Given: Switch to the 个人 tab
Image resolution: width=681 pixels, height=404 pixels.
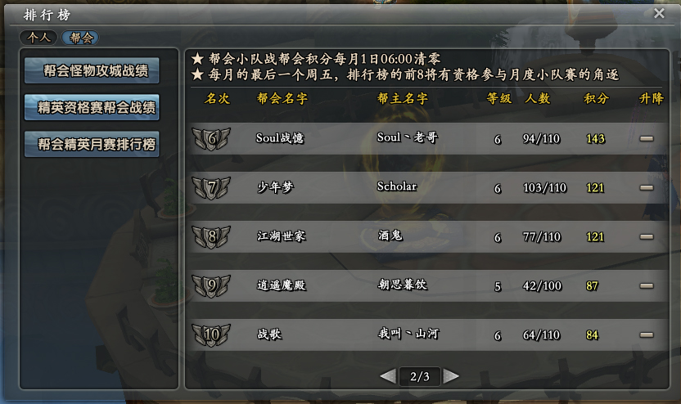Looking at the screenshot, I should (x=38, y=38).
